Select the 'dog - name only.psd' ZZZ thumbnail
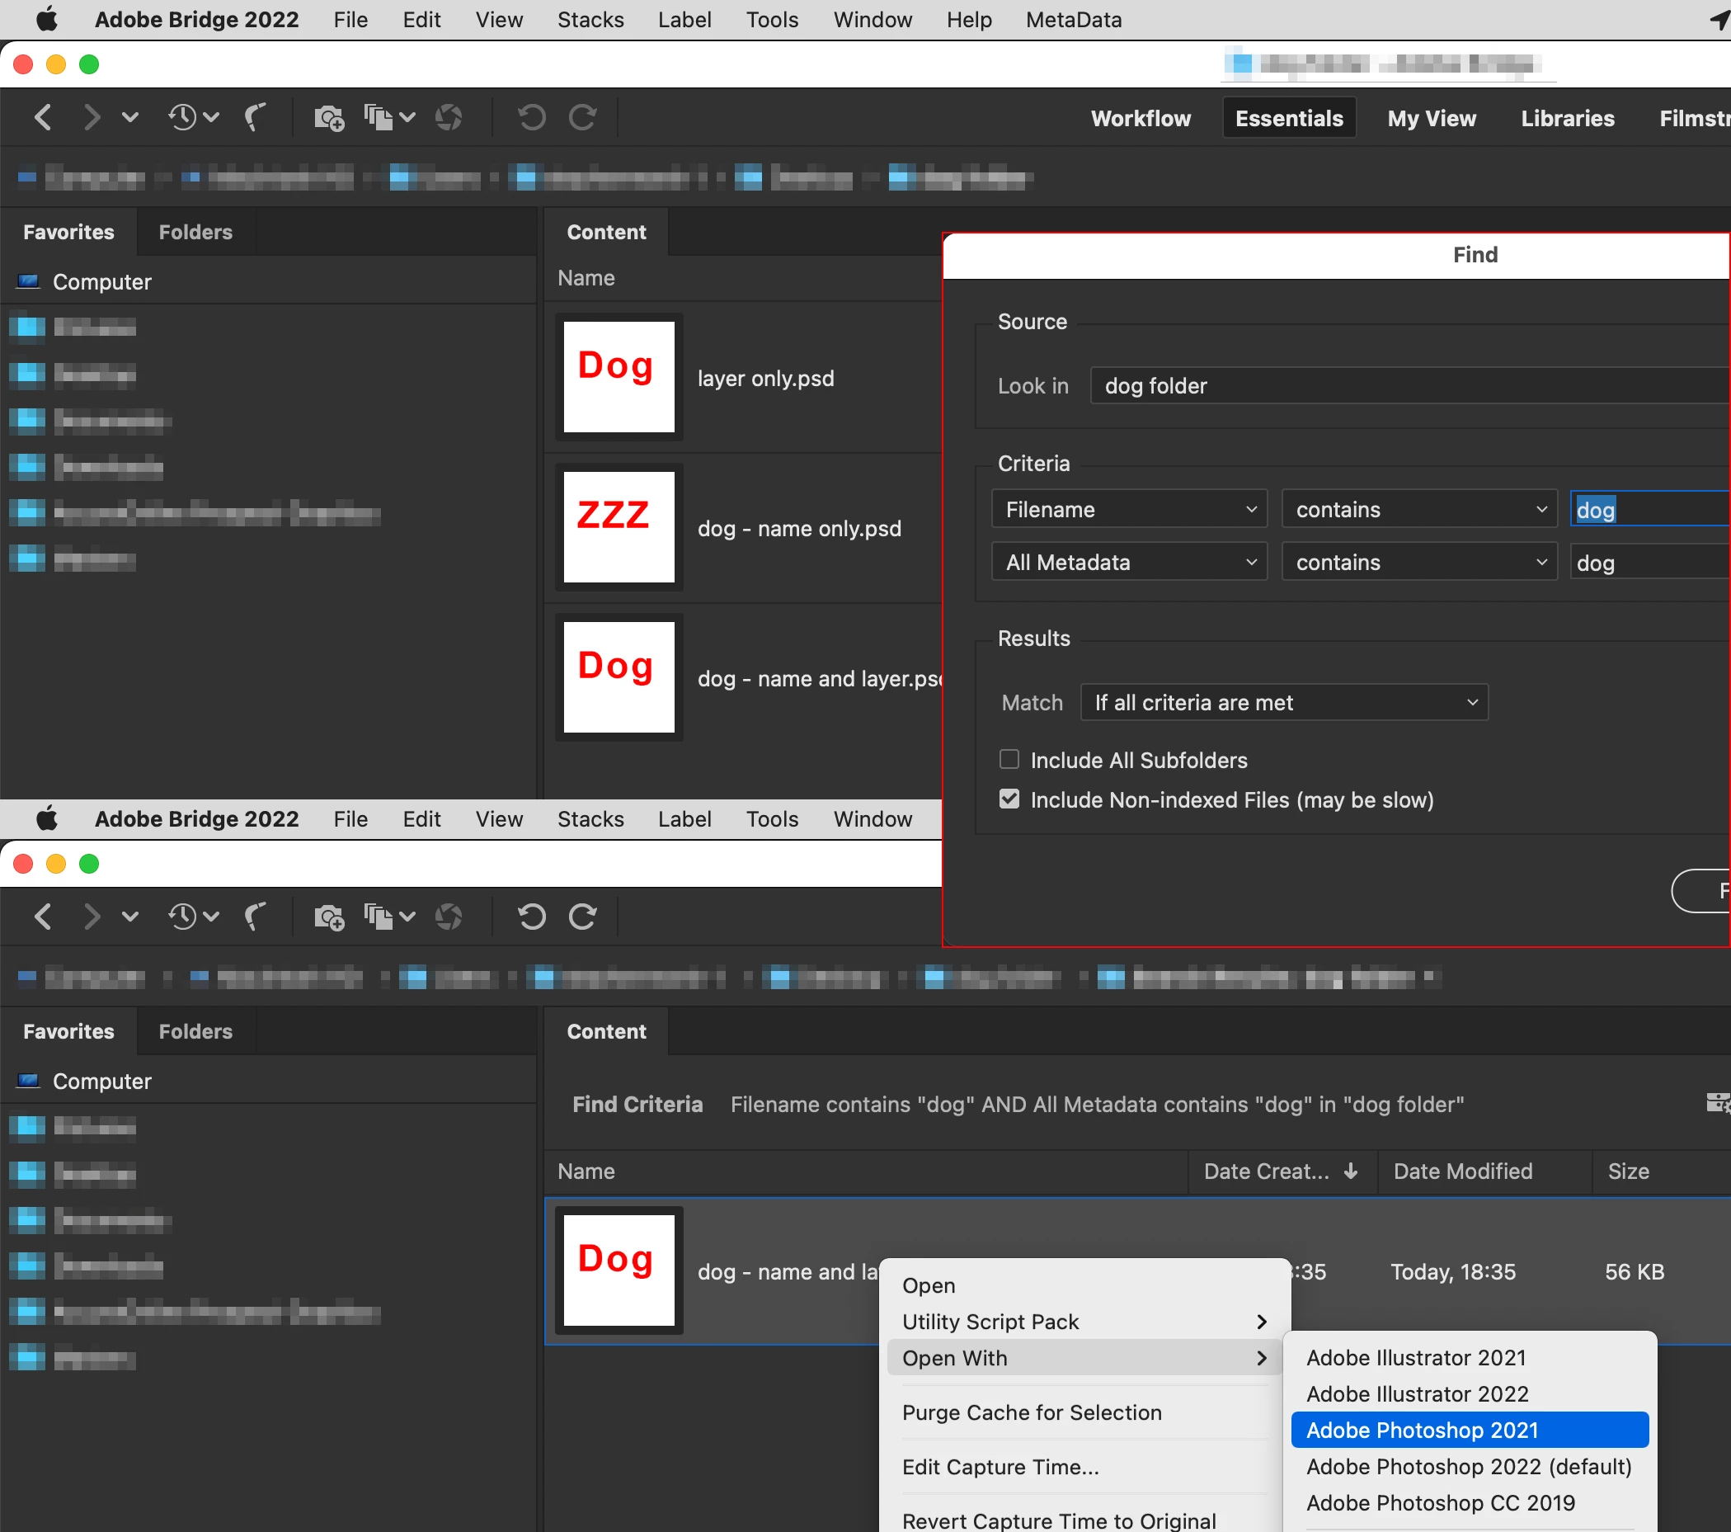 pyautogui.click(x=619, y=527)
